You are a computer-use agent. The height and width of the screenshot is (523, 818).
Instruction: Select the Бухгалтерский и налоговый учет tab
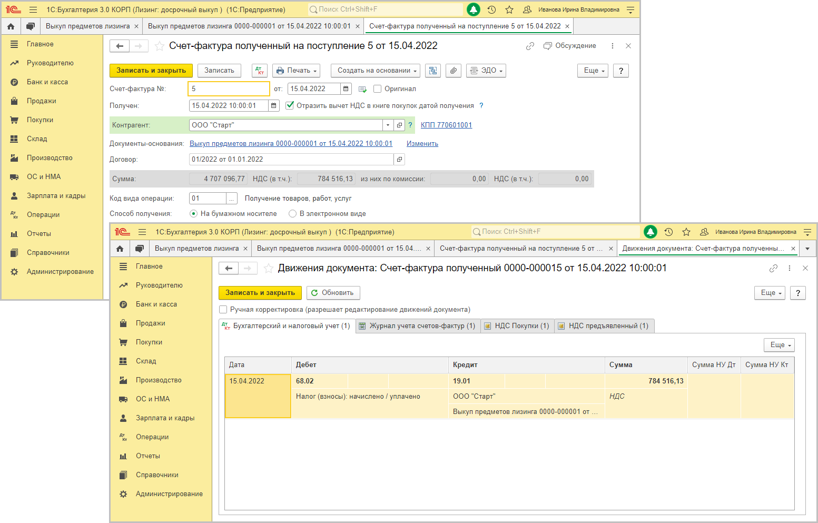[287, 326]
